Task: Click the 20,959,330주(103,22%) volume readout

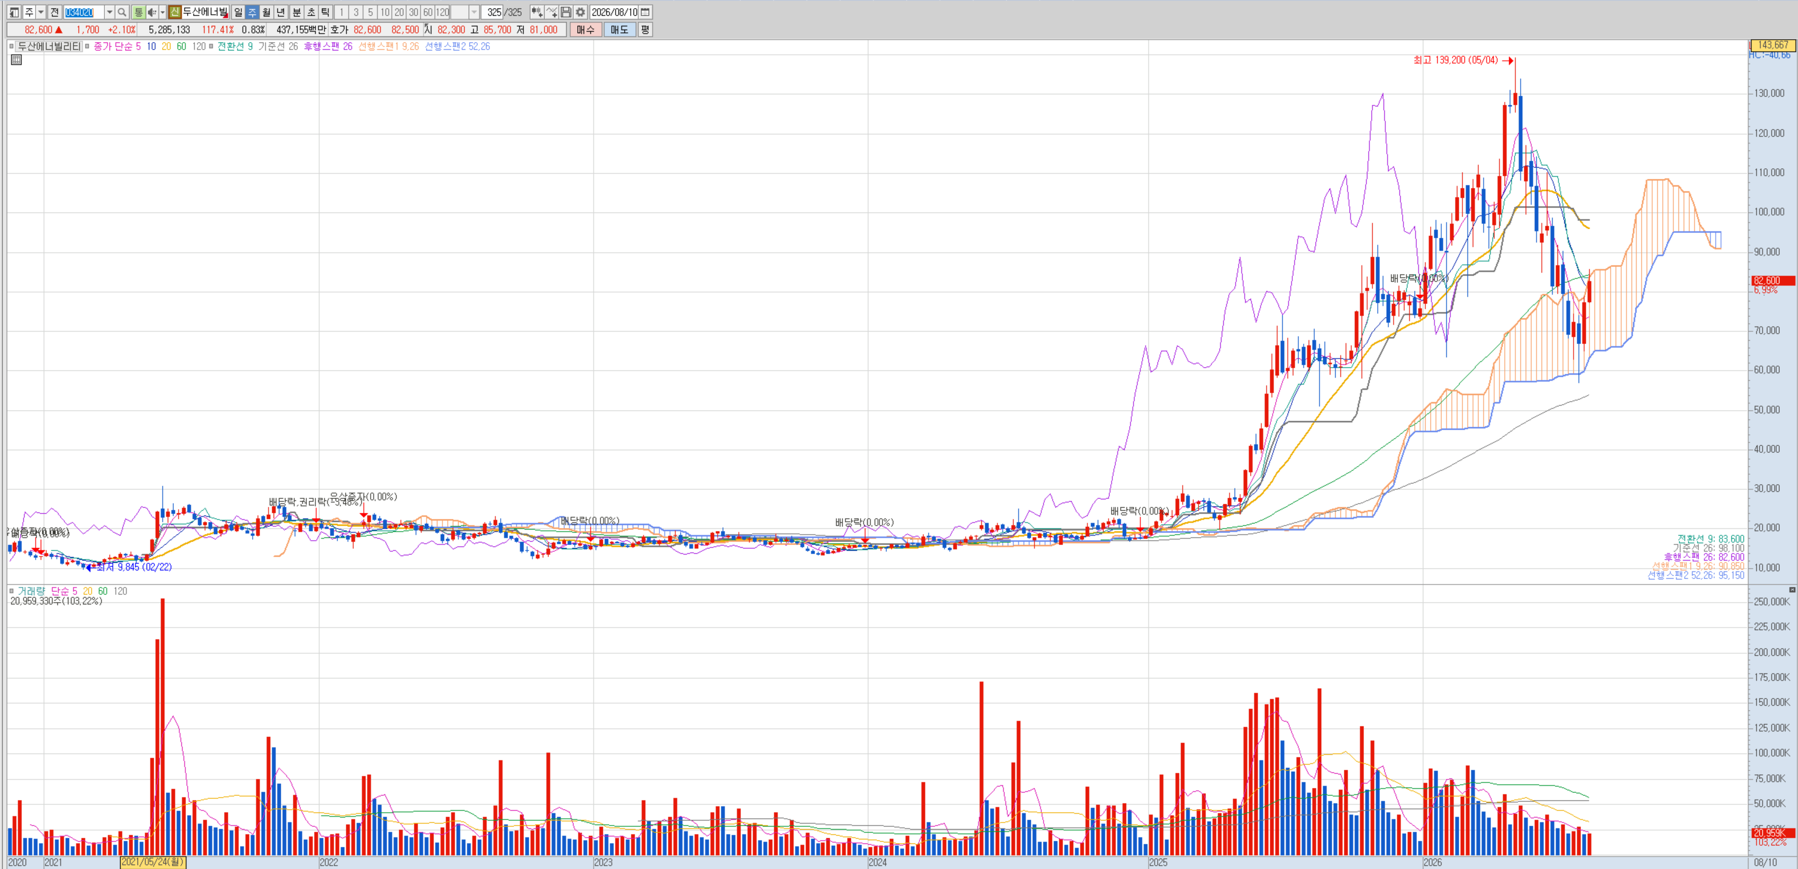Action: 56,601
